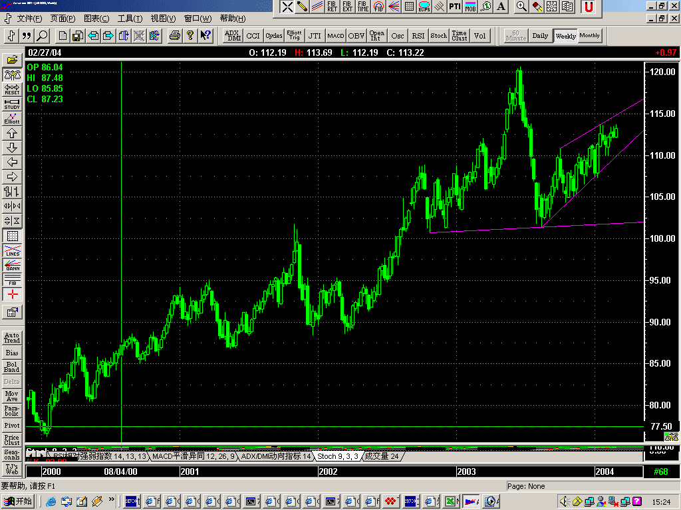This screenshot has height=510, width=681.
Task: Apply Mov Ave from the sidebar
Action: tap(12, 396)
